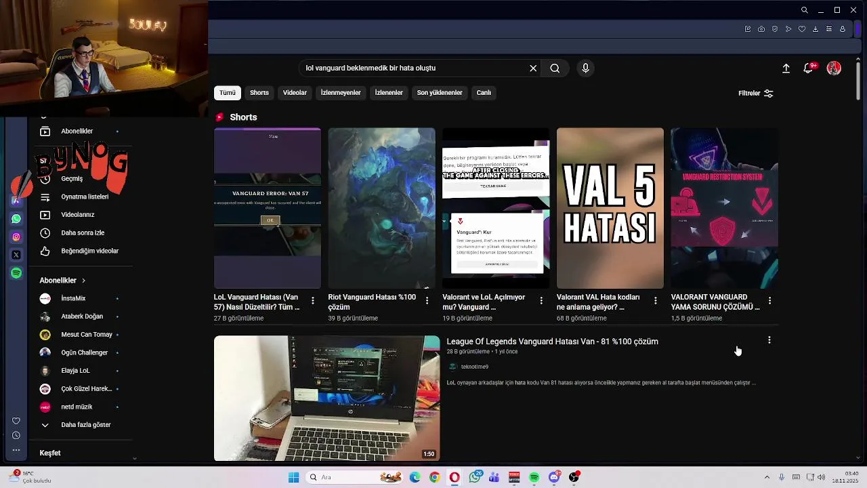Open Videolarınız in sidebar

click(78, 215)
